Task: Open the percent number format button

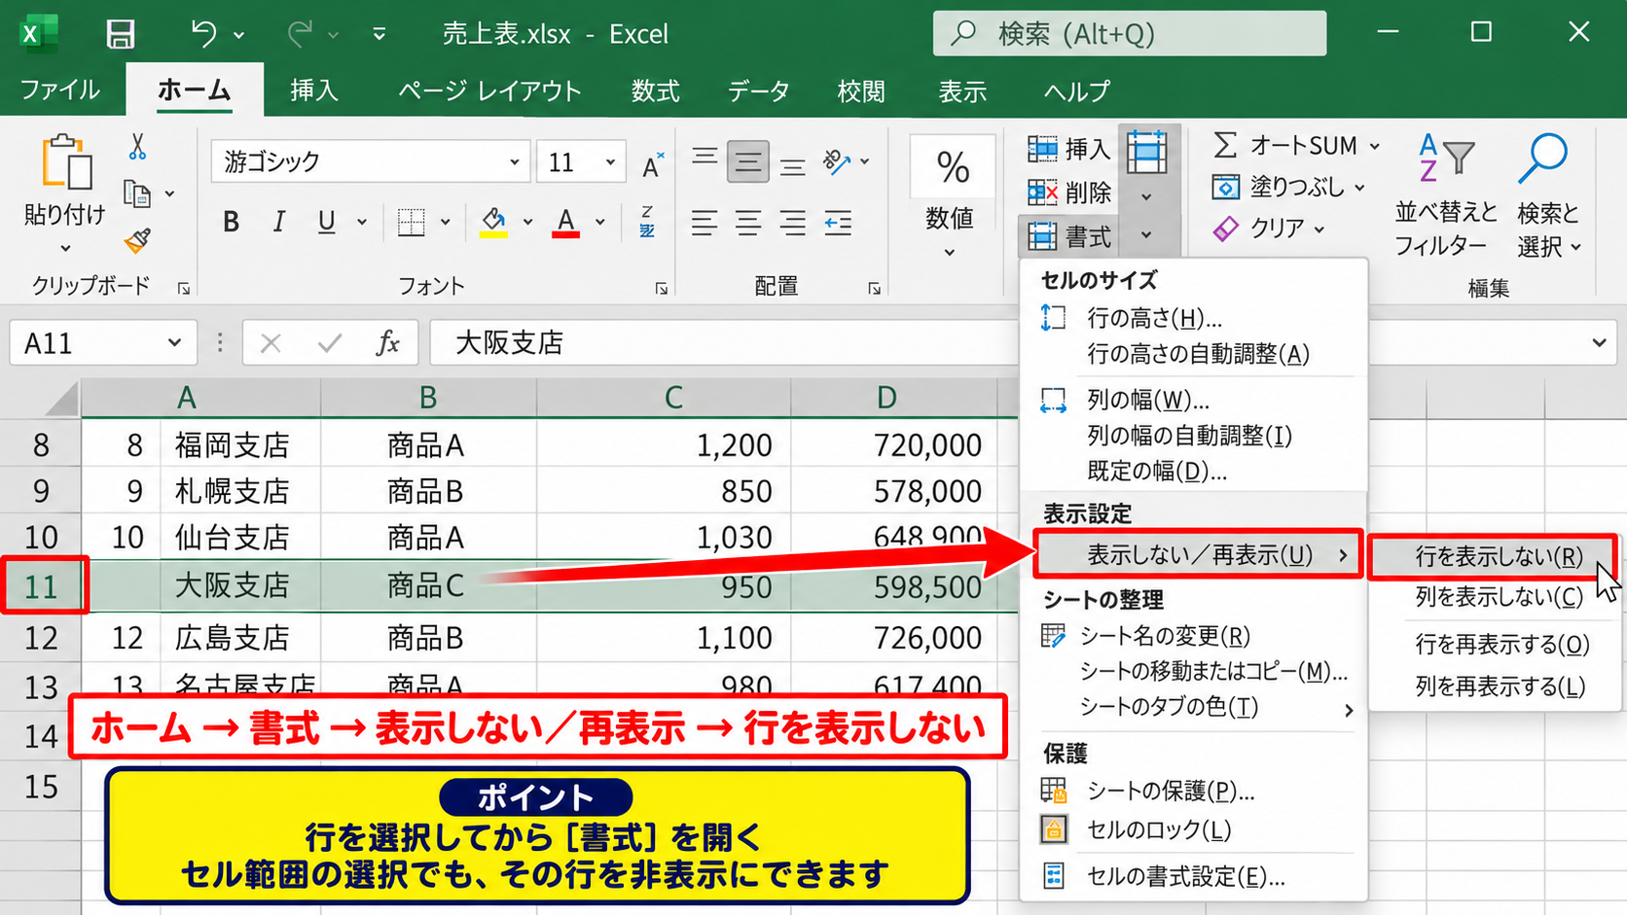Action: [951, 167]
